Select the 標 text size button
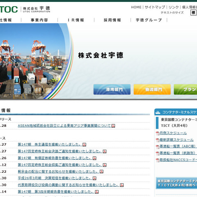Viewport: 197px width, 197px height. point(193,13)
